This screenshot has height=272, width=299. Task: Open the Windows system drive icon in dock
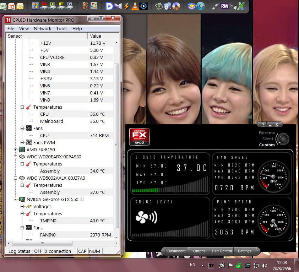36,6
